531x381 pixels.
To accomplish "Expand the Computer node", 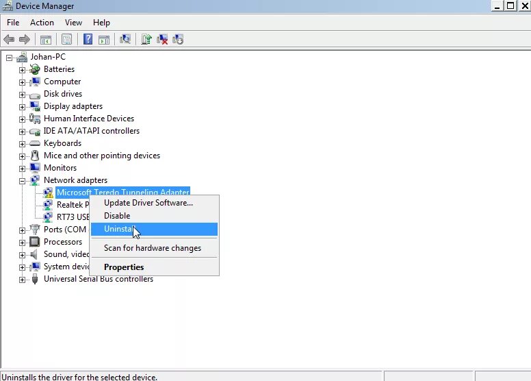I will pos(22,82).
